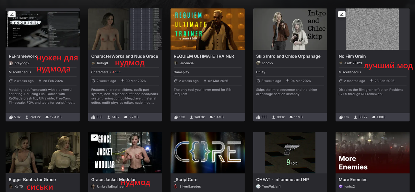Viewport: 415px width, 192px height.
Task: Open the No Film Grain noise thumbnail
Action: [x=373, y=29]
